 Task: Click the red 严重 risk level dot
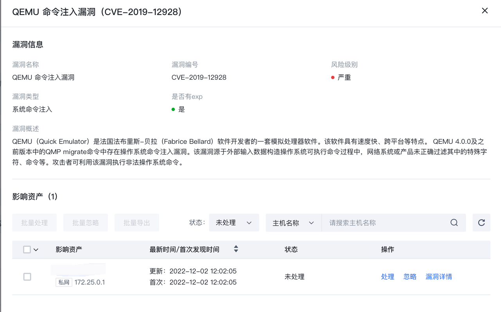[x=333, y=77]
